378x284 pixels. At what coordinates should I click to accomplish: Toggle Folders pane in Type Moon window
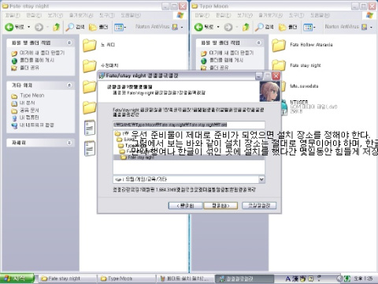coord(287,27)
